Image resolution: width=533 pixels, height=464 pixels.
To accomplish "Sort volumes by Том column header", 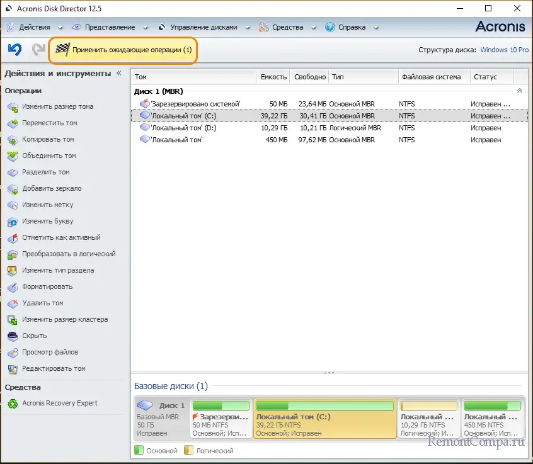I will (193, 77).
